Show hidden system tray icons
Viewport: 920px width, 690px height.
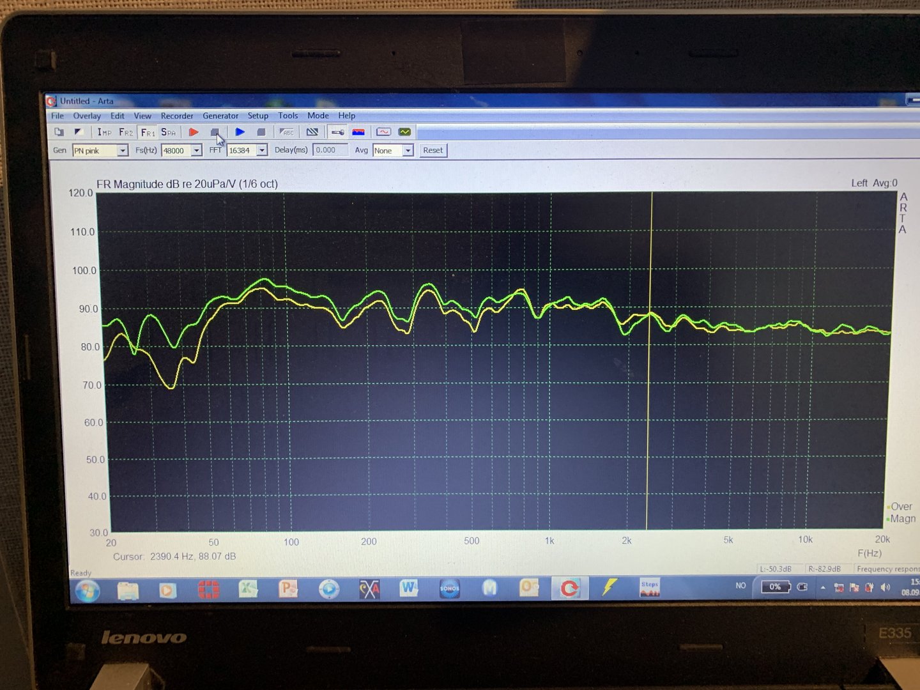click(x=823, y=587)
